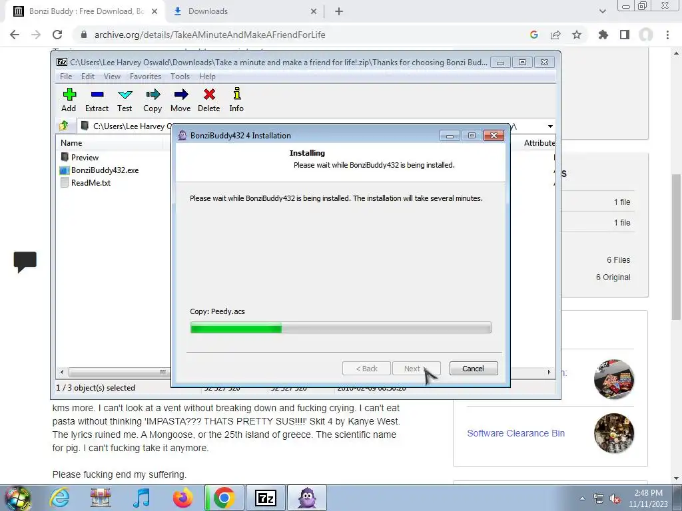Reload the archive.org page
The width and height of the screenshot is (682, 511).
[57, 35]
